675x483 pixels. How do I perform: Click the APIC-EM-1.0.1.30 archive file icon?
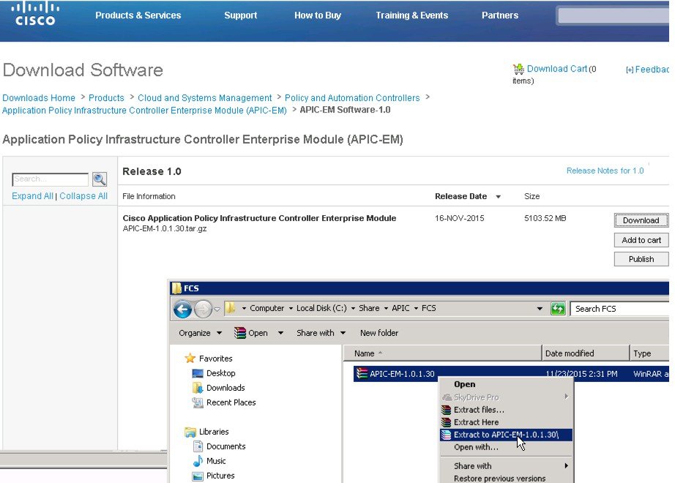pos(362,374)
